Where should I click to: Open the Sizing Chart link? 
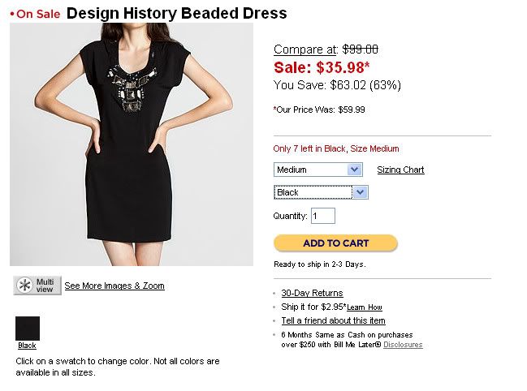400,170
